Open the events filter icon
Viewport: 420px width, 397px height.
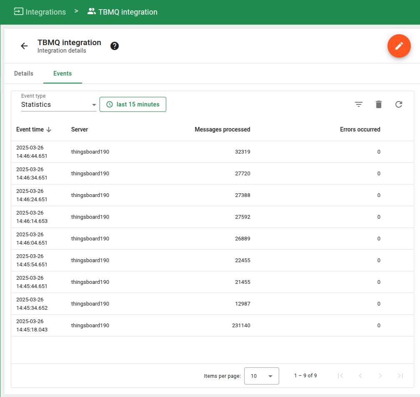(x=359, y=104)
